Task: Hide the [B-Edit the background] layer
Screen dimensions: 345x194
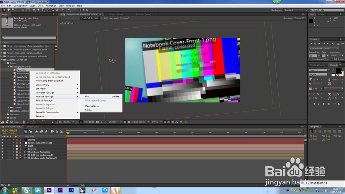Action: point(2,155)
